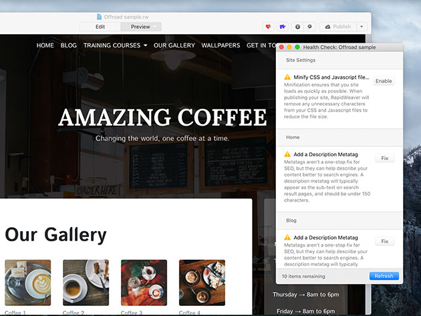Open GET IN TOUCH nav item
The image size is (421, 316).
tap(261, 45)
